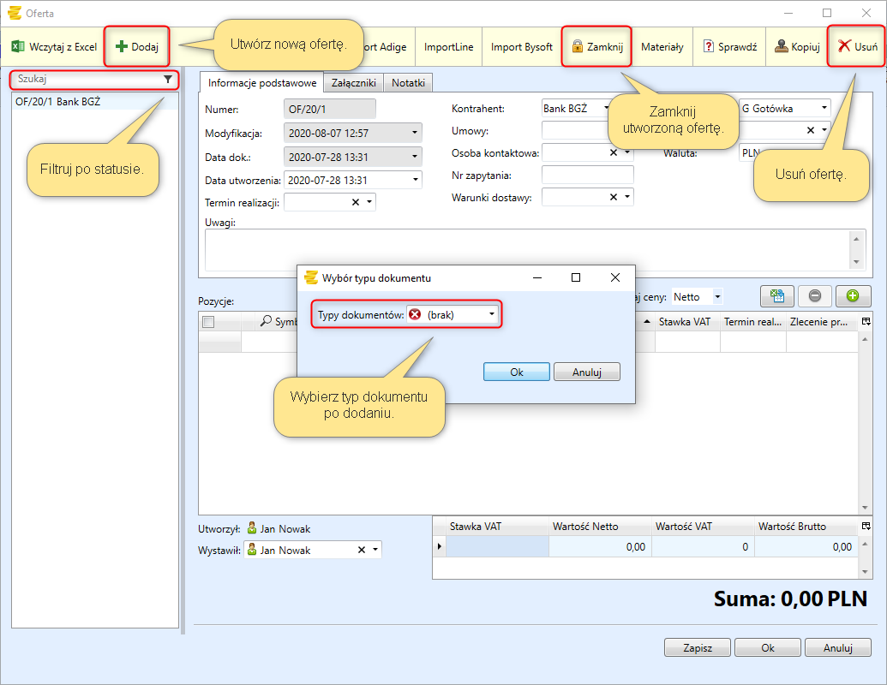The height and width of the screenshot is (685, 887).
Task: Click the padlock Zamknij toolbar button
Action: tap(596, 47)
